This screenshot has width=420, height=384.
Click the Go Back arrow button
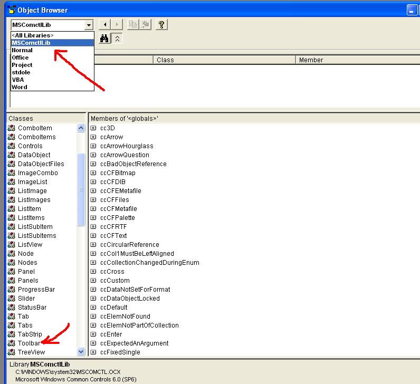(106, 25)
